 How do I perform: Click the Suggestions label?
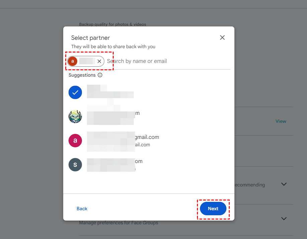click(x=82, y=75)
